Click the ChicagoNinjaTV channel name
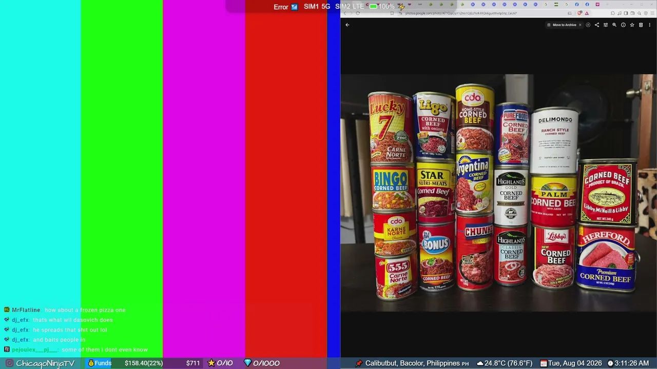The height and width of the screenshot is (369, 657). point(45,363)
